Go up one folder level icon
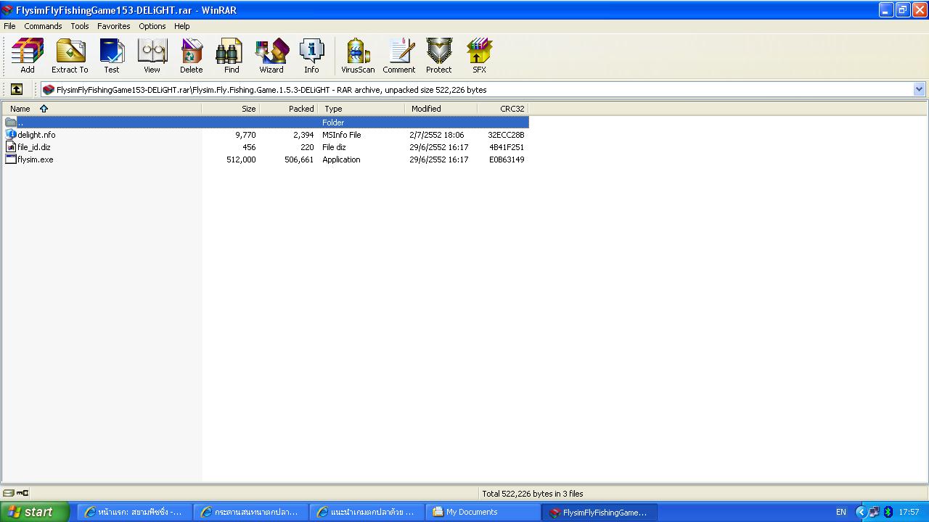The image size is (929, 522). click(17, 89)
